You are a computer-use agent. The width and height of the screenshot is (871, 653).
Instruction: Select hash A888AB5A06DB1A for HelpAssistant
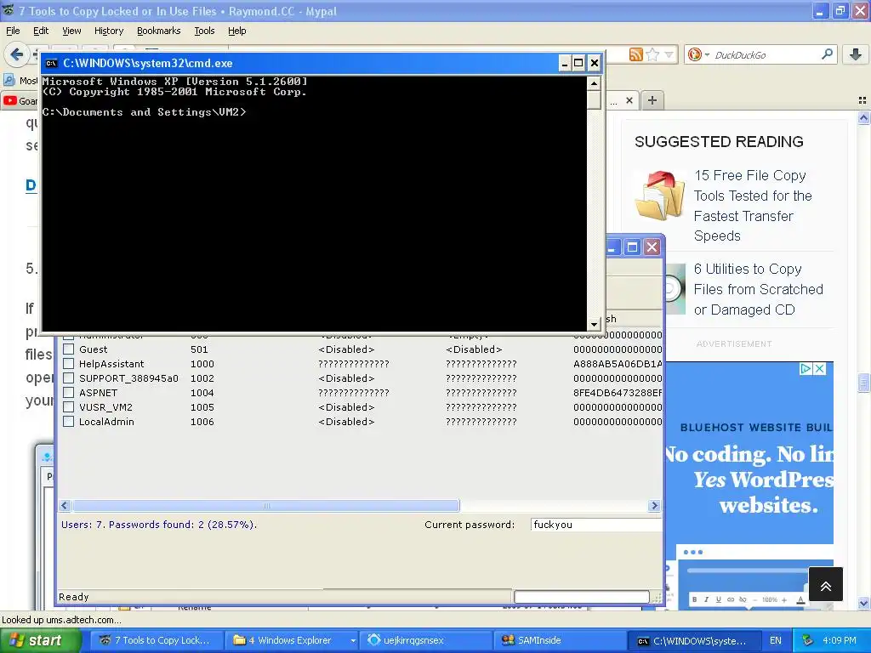[618, 364]
